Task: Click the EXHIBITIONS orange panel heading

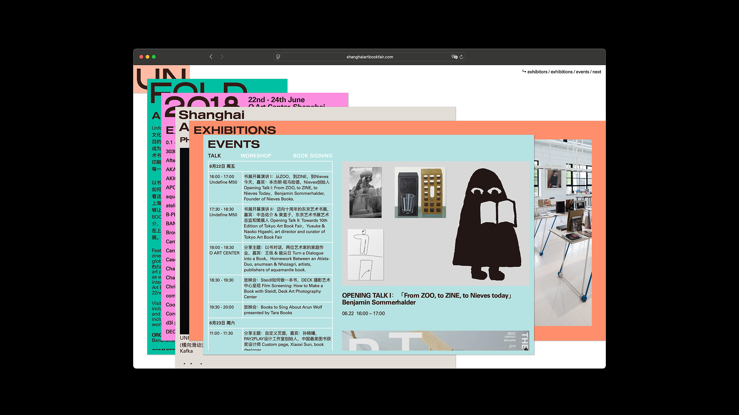Action: (235, 130)
